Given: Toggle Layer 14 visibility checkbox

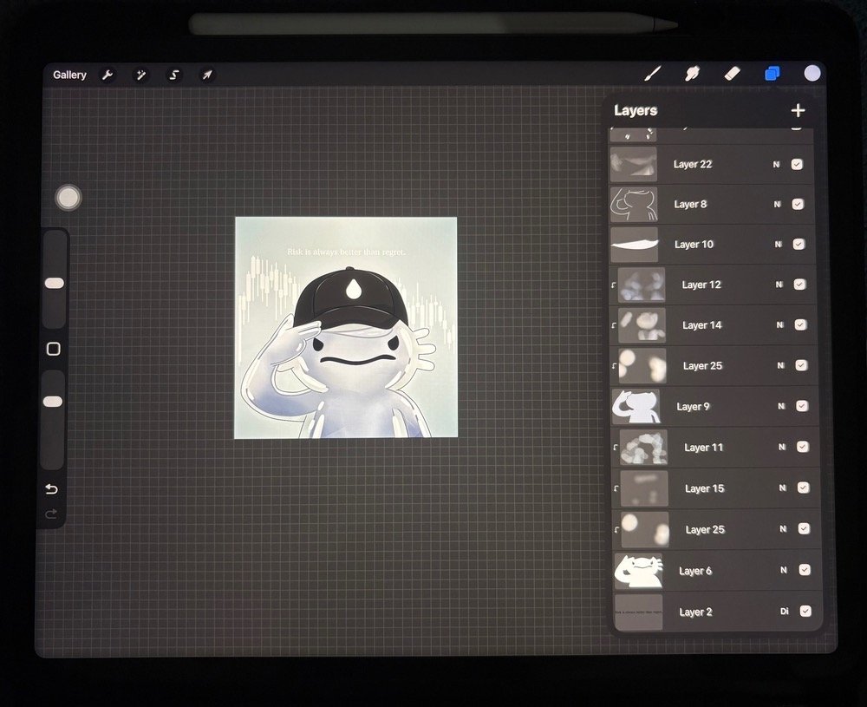Looking at the screenshot, I should (x=800, y=324).
